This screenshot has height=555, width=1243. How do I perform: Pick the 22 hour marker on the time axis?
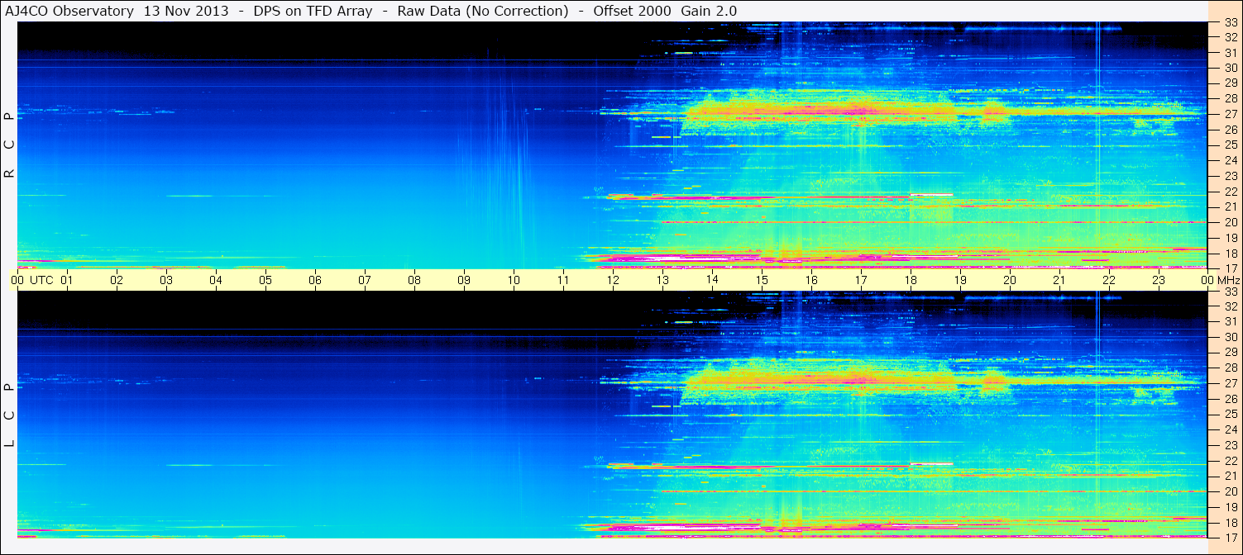tap(1109, 280)
